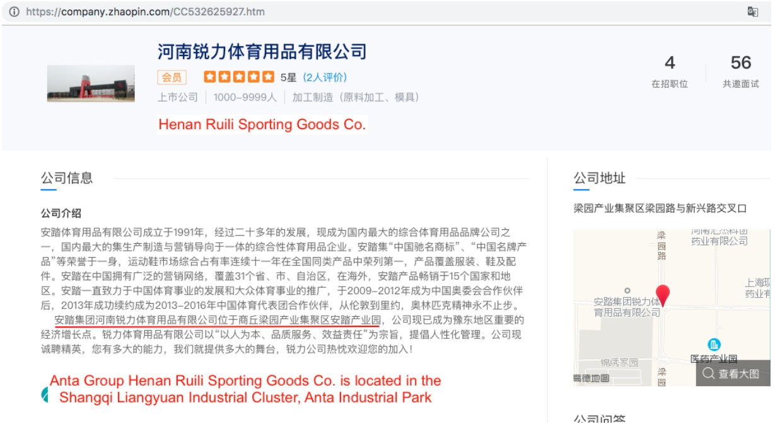Screen dimensions: 775x424
Task: Click the first orange rating star
Action: click(210, 77)
